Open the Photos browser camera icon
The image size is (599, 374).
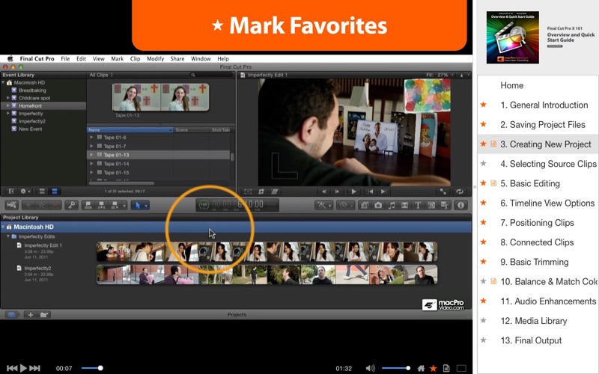click(x=378, y=205)
